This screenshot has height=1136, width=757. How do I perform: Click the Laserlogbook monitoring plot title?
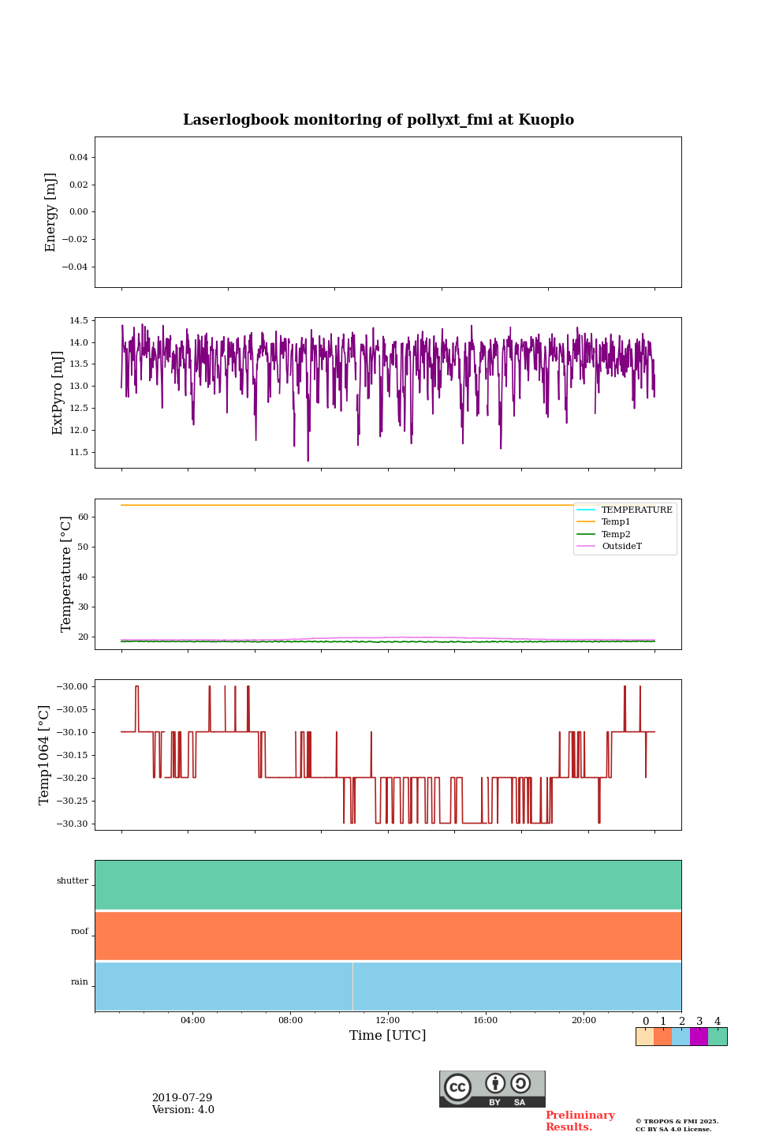click(x=378, y=120)
